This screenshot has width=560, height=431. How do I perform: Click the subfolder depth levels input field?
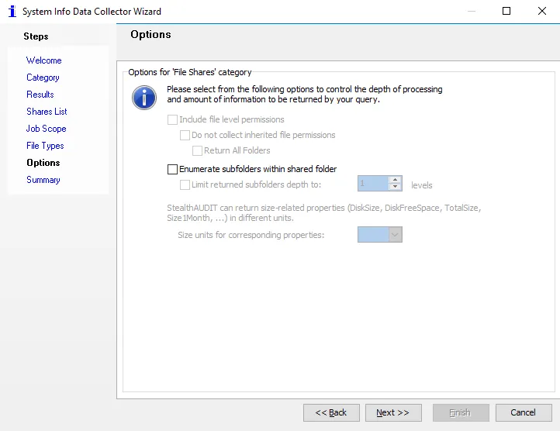coord(373,183)
